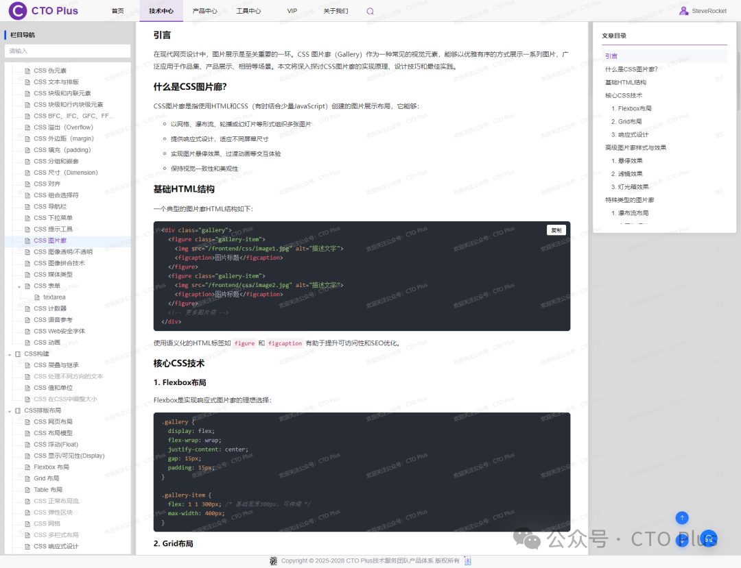Click the document icon beside Flexbox 布局
Image resolution: width=741 pixels, height=568 pixels.
click(x=27, y=467)
